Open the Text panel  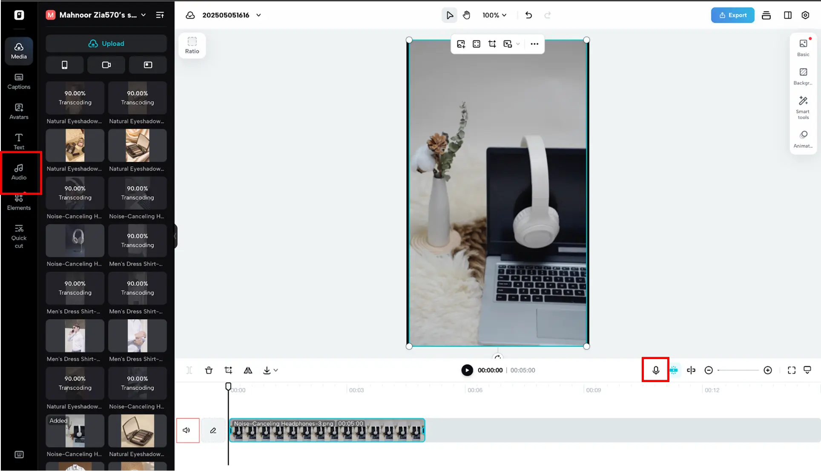19,142
